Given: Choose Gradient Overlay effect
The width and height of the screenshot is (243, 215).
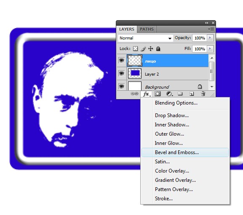Looking at the screenshot, I should point(175,180).
